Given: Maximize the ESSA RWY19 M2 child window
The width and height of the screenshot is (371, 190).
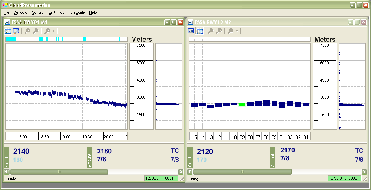Looking at the screenshot, I should [357, 22].
